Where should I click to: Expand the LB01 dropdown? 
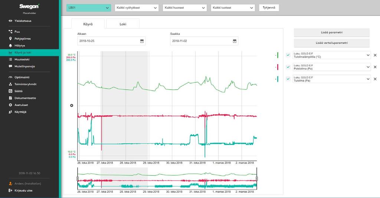tap(89, 8)
